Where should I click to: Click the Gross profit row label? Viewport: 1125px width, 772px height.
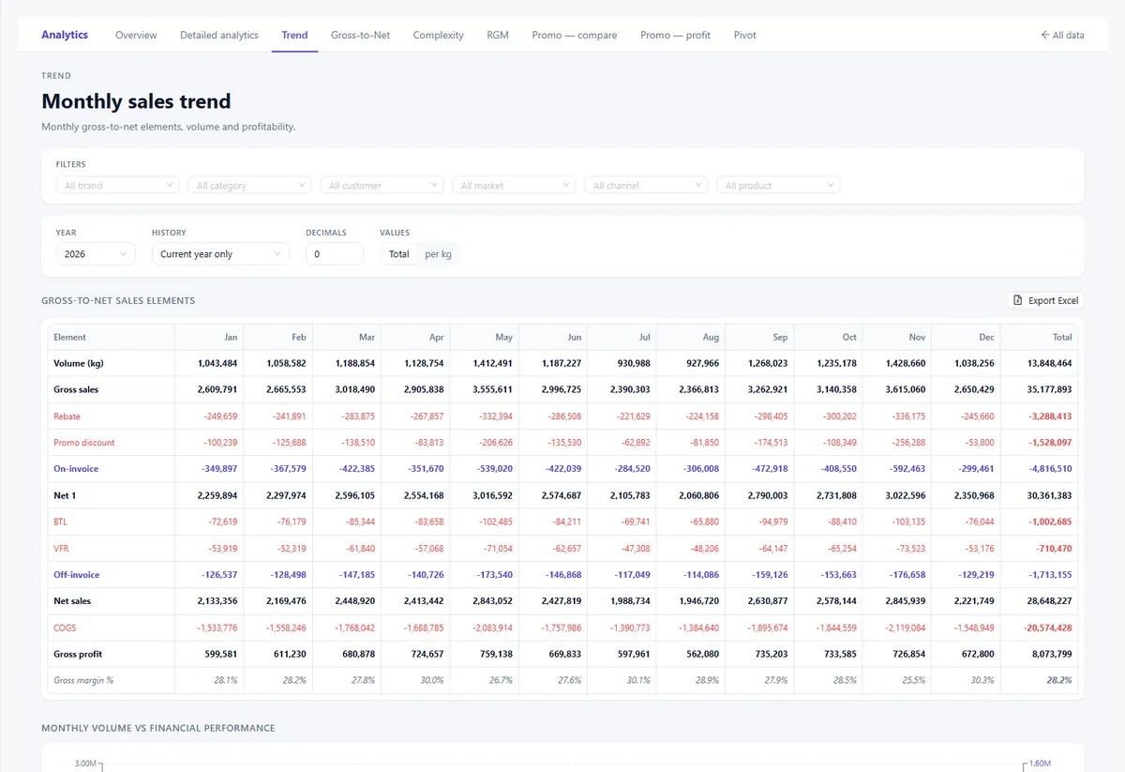click(x=77, y=654)
